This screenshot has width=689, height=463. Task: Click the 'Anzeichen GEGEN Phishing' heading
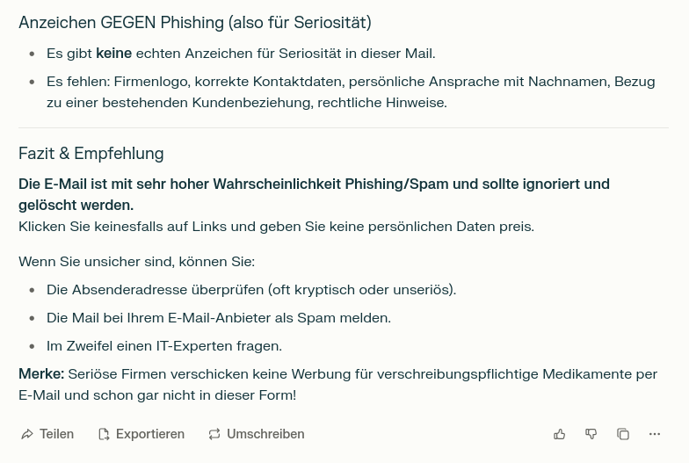pyautogui.click(x=194, y=22)
